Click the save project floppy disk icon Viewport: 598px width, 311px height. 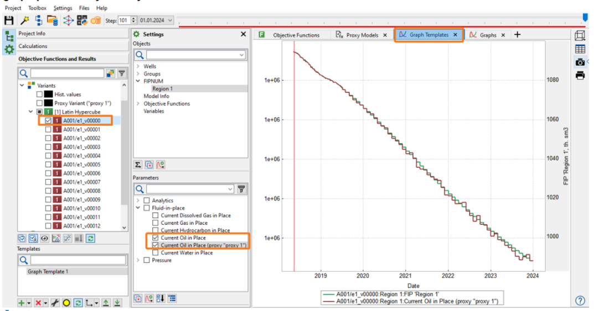(9, 20)
